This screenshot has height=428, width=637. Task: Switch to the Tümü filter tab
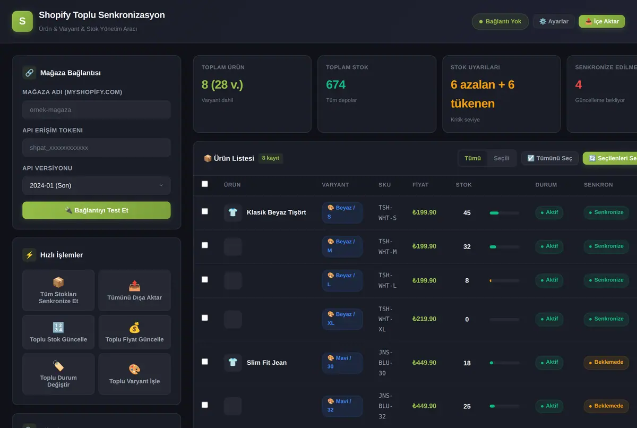point(473,158)
